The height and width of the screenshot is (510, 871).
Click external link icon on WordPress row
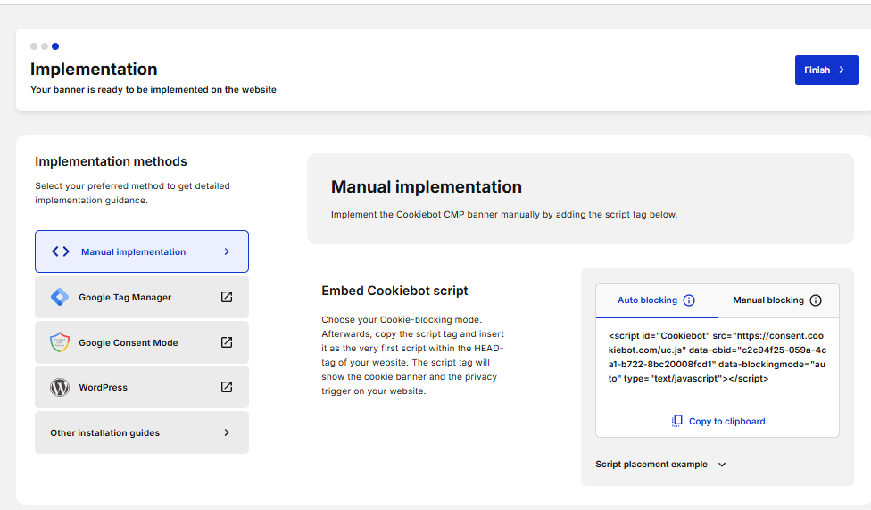coord(227,387)
